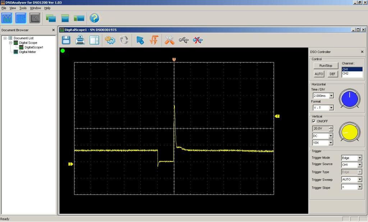Select CH2 in the Channel list
This screenshot has width=368, height=222.
tap(352, 73)
